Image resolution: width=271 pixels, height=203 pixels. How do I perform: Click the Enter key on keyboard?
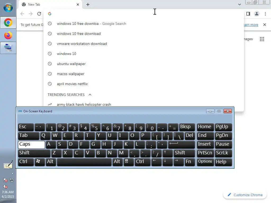182,145
